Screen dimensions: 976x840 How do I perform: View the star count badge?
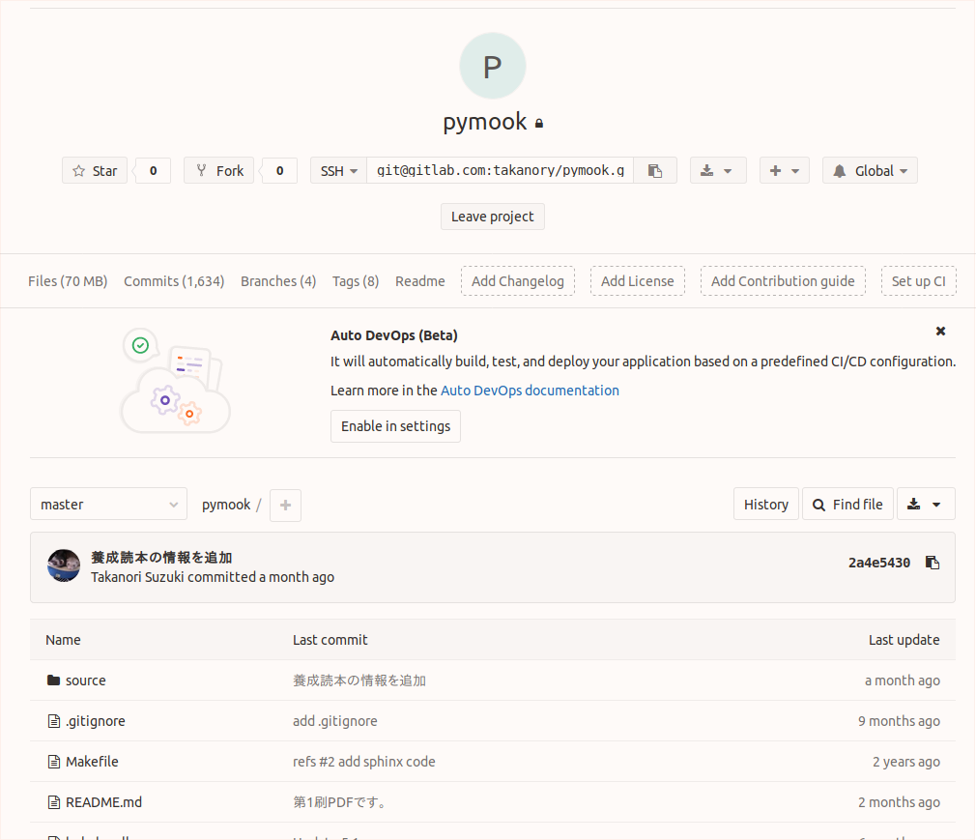pyautogui.click(x=153, y=171)
